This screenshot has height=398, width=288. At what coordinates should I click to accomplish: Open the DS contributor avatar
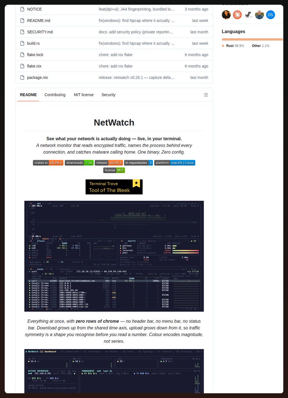click(270, 15)
